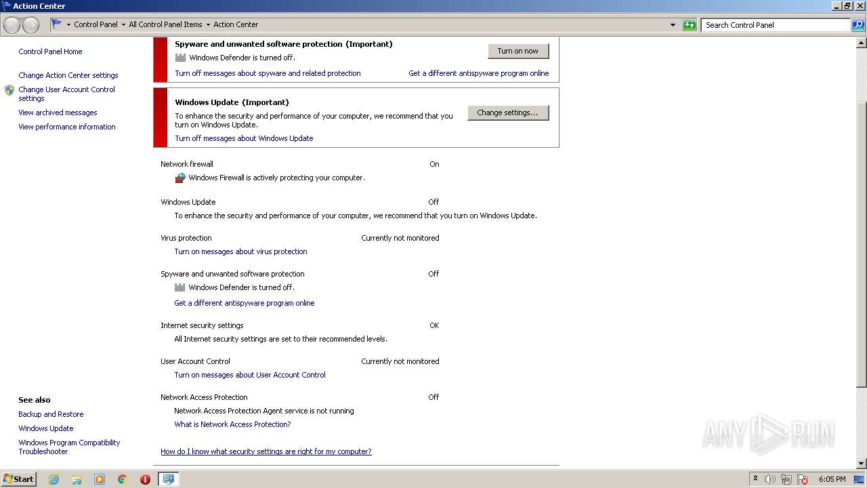Screen dimensions: 867x488
Task: Turn on messages about User Account Control
Action: pos(250,375)
